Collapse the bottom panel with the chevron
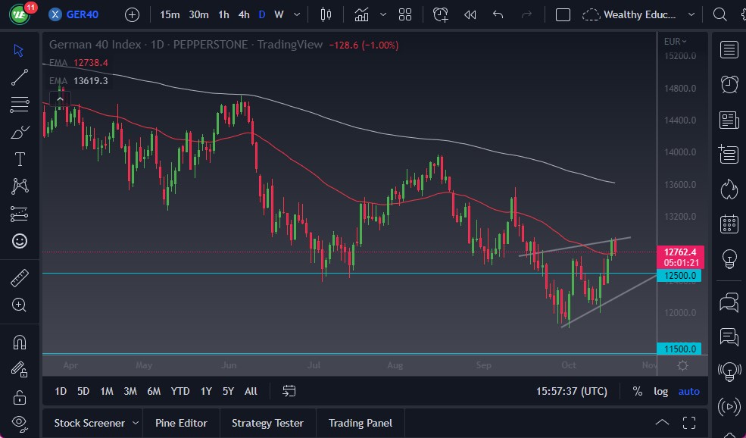The height and width of the screenshot is (438, 746). tap(662, 422)
